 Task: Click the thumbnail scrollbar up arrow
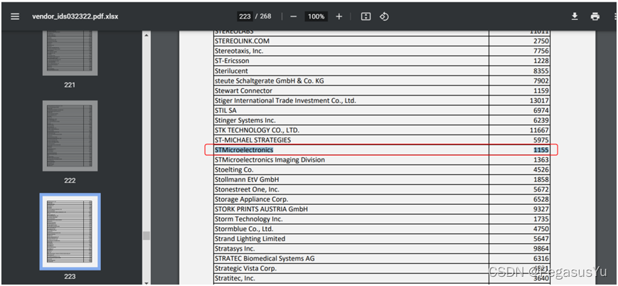click(146, 36)
